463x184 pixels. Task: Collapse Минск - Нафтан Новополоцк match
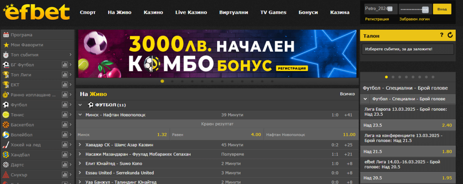click(80, 115)
